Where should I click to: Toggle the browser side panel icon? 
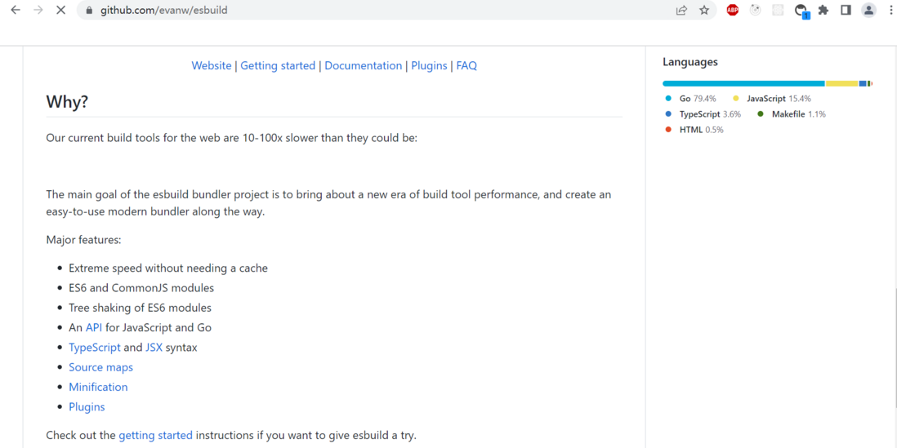click(x=846, y=10)
